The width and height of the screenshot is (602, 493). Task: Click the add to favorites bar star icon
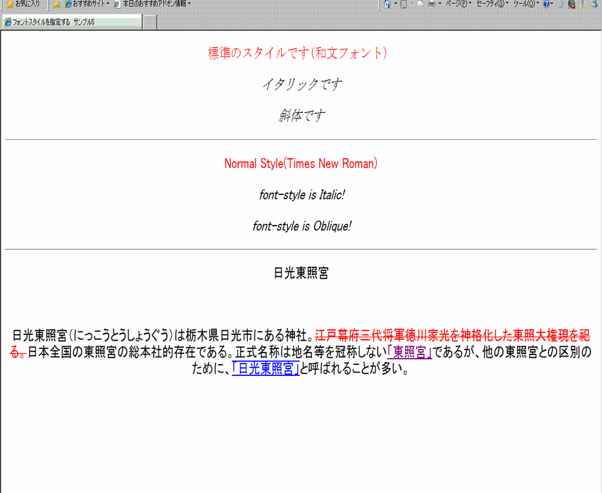click(56, 4)
